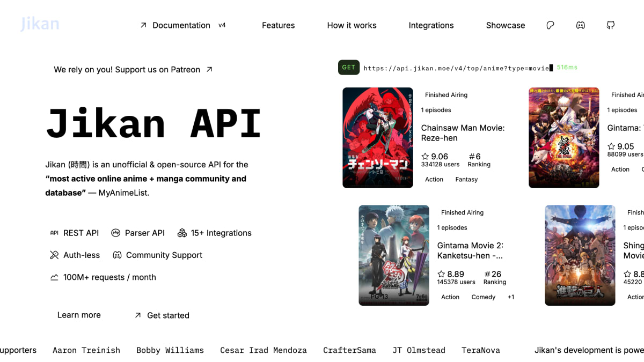Open the Discord icon in header
644x362 pixels.
click(580, 25)
